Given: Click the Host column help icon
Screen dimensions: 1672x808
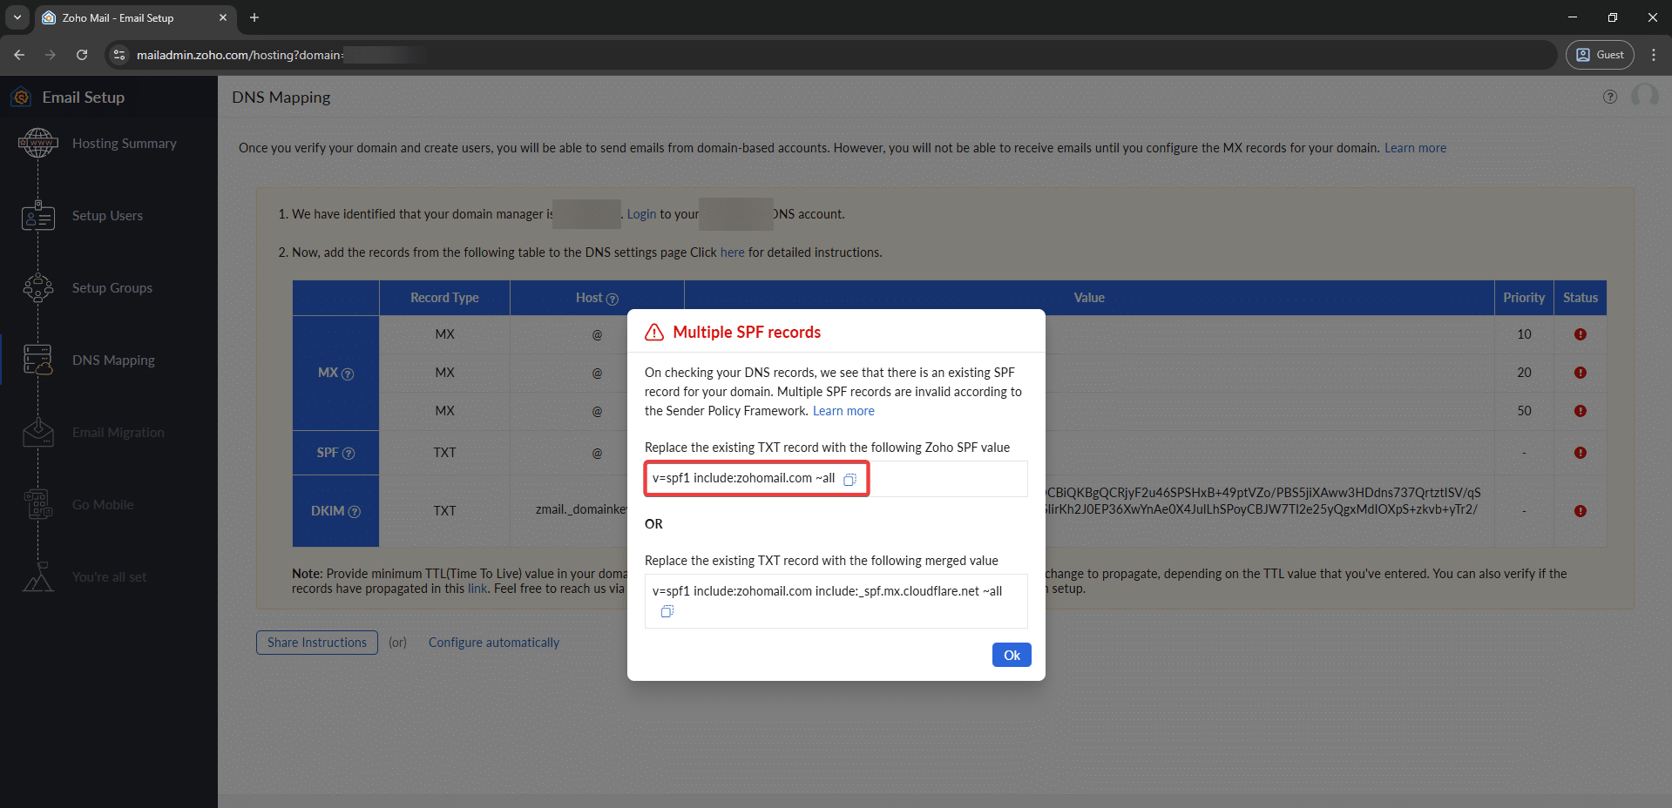Looking at the screenshot, I should coord(613,299).
